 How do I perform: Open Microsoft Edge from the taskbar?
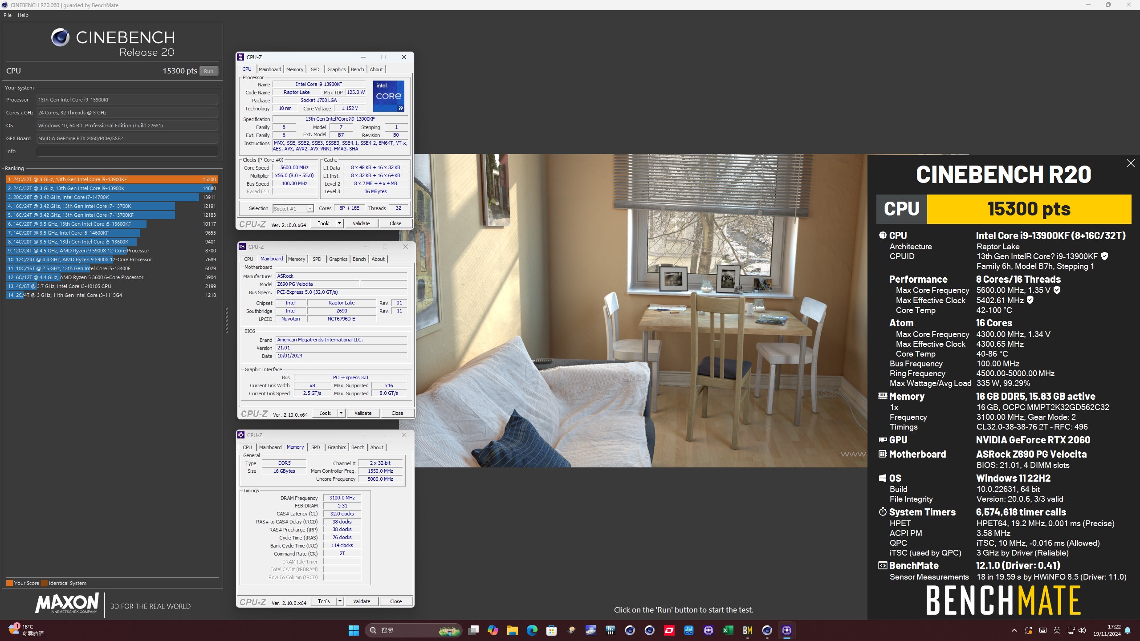coord(532,630)
